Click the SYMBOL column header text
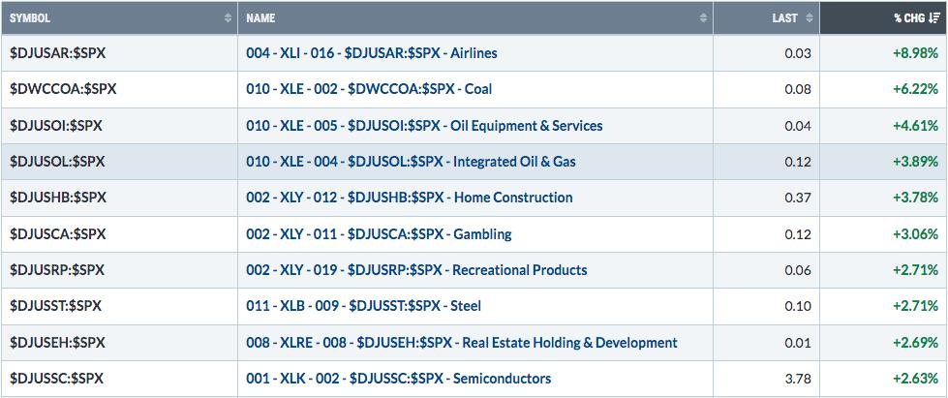Image resolution: width=948 pixels, height=398 pixels. pyautogui.click(x=30, y=18)
